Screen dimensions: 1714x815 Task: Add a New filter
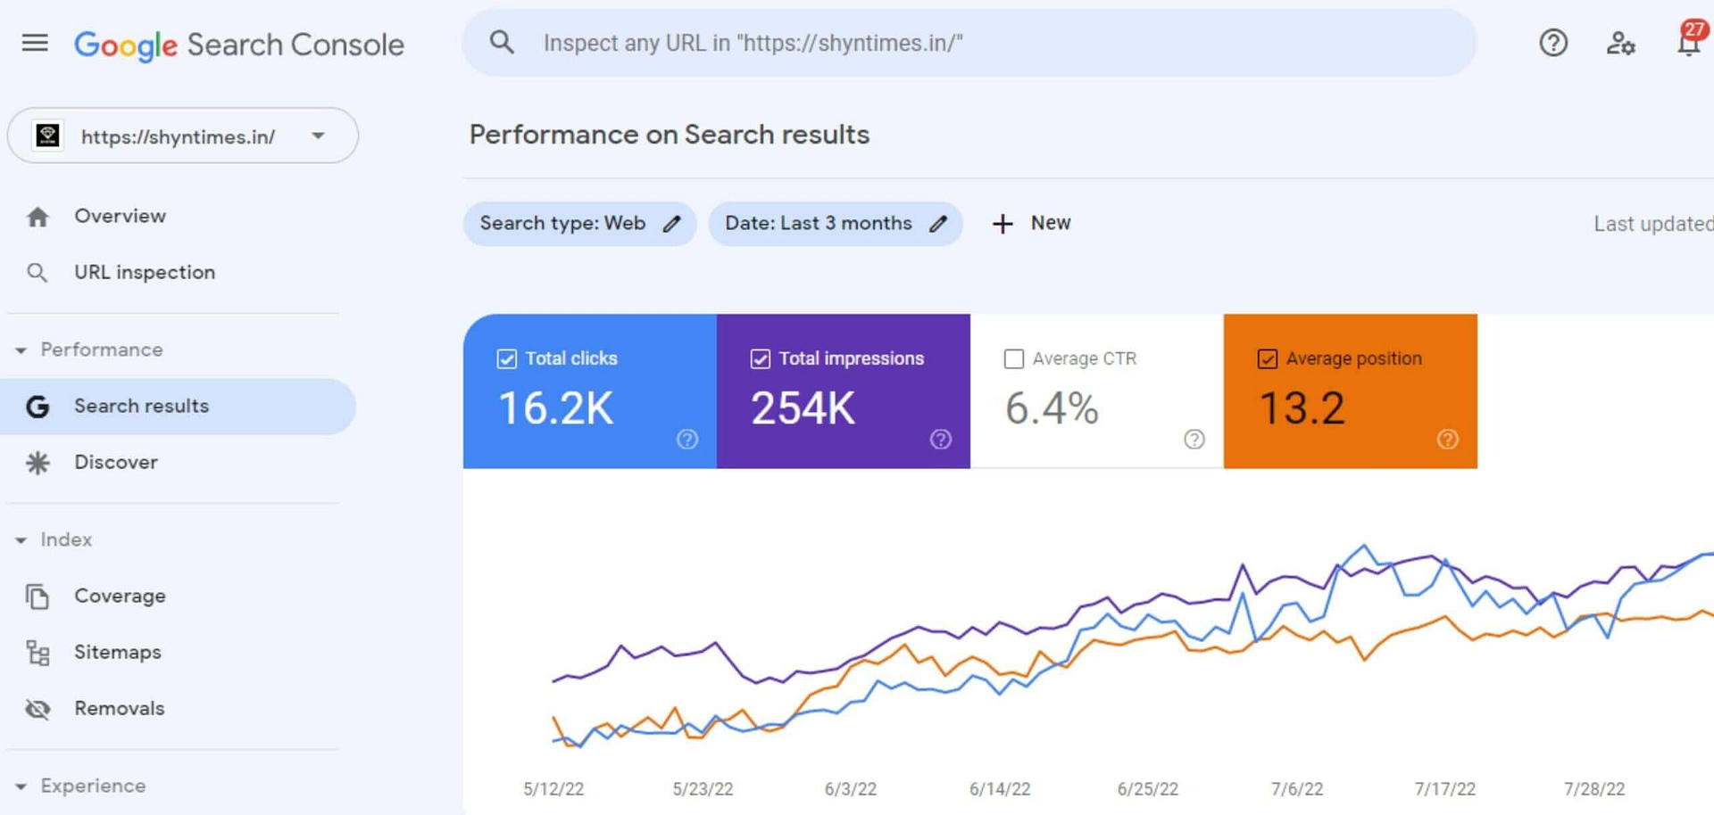(x=1032, y=224)
